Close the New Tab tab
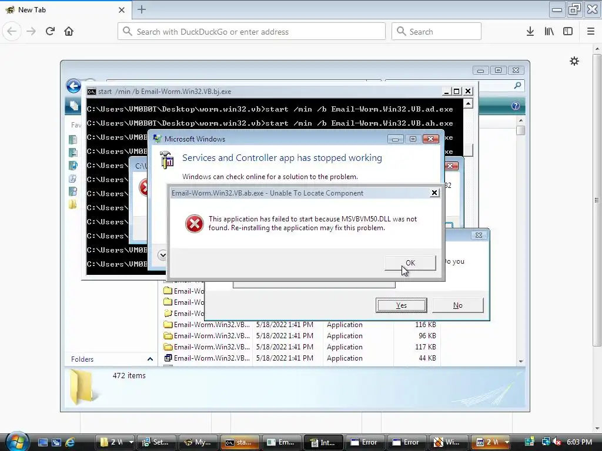 pos(122,10)
